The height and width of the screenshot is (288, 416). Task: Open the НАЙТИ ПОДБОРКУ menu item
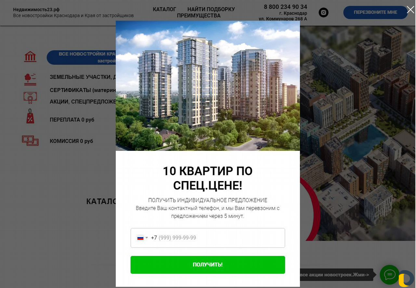click(x=211, y=9)
